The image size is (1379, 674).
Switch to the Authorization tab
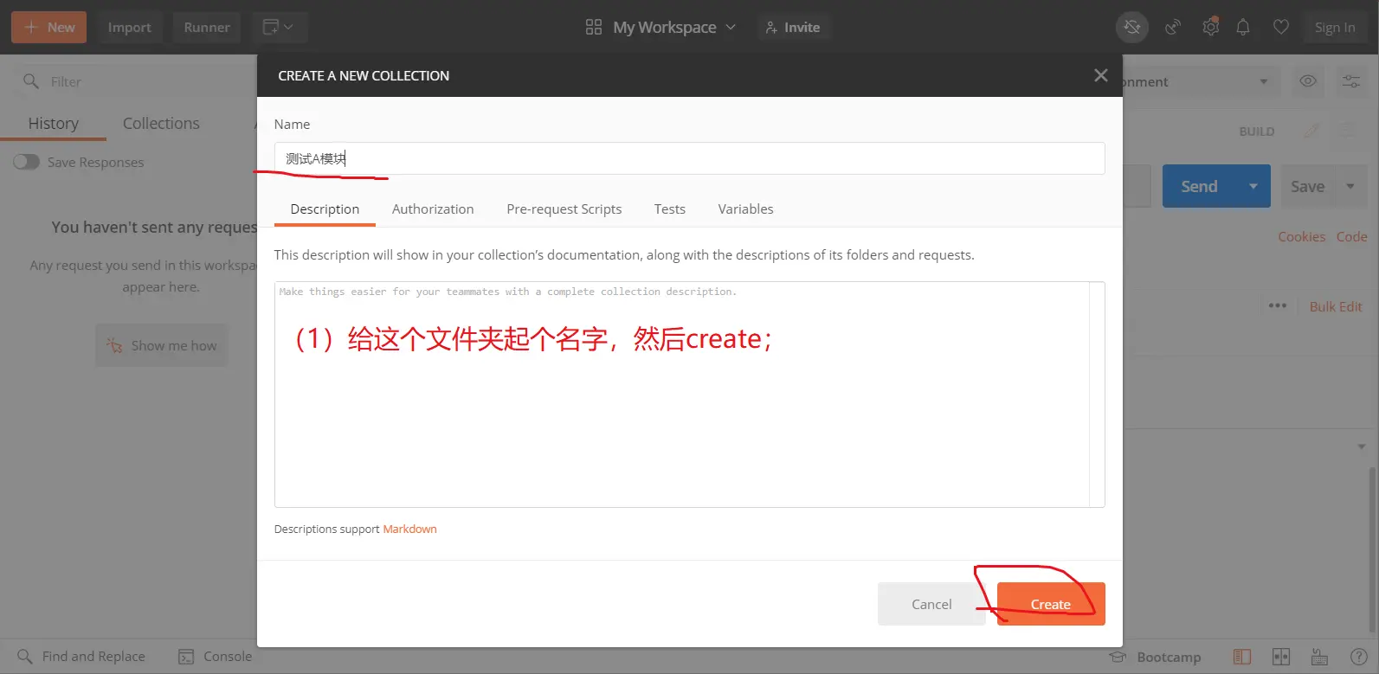pyautogui.click(x=433, y=209)
